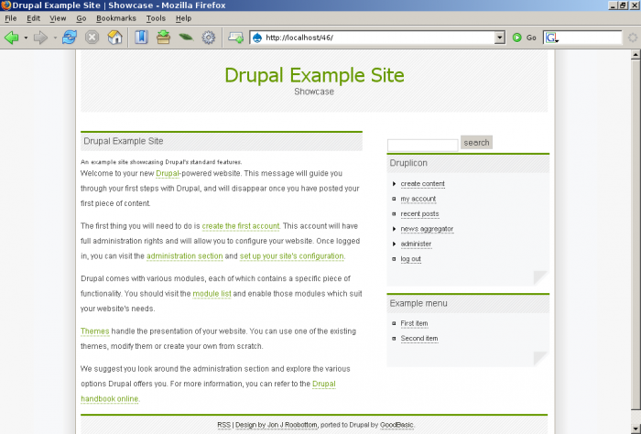
Task: Follow the module list link
Action: tap(212, 294)
